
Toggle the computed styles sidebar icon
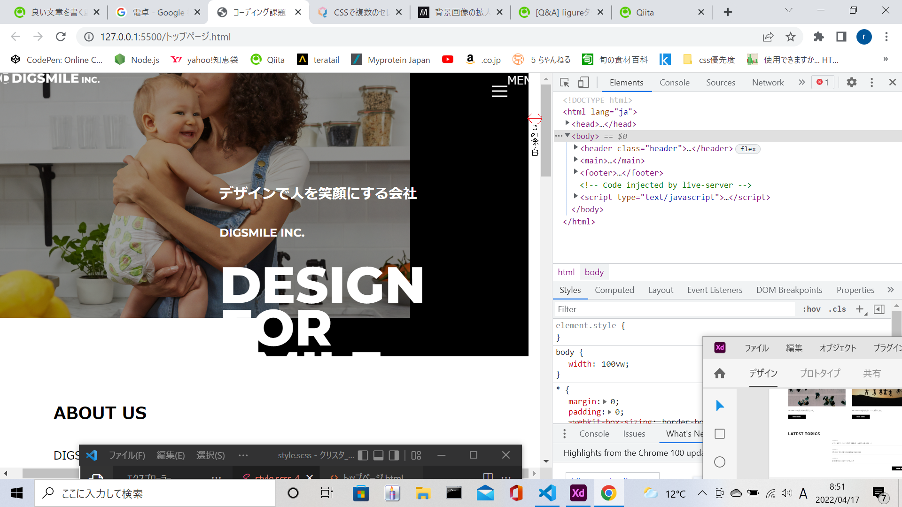(x=879, y=309)
